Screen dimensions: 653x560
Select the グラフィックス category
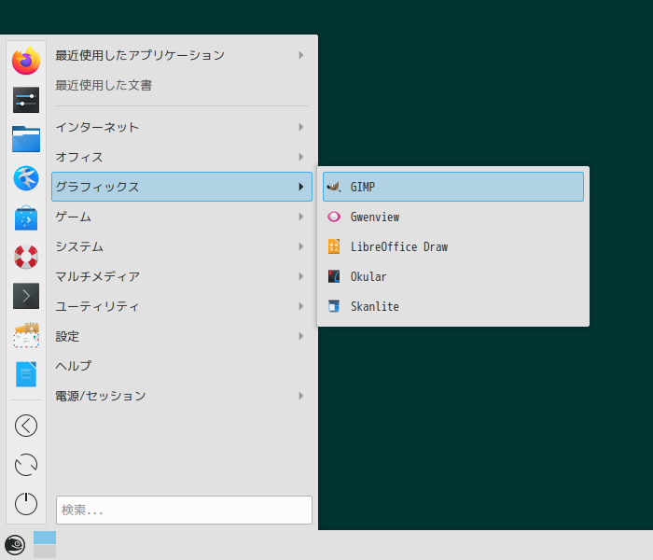tap(182, 187)
